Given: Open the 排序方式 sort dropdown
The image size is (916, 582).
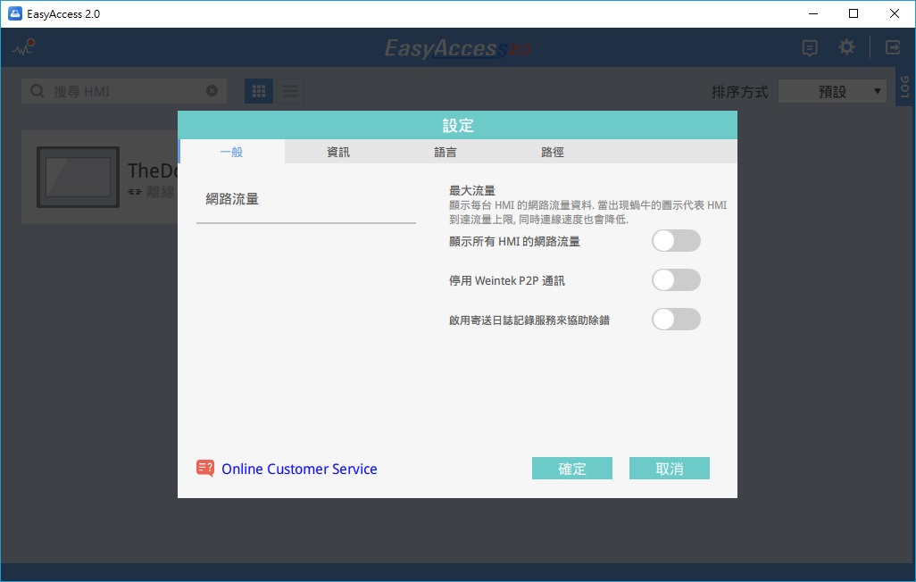Looking at the screenshot, I should pyautogui.click(x=832, y=91).
